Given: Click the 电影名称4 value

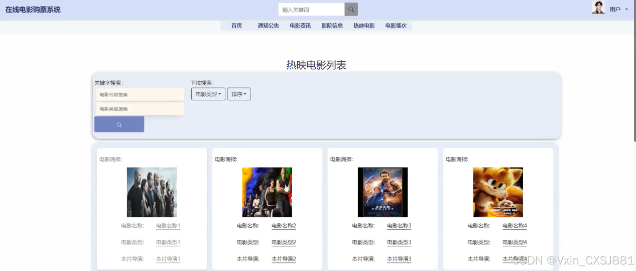Looking at the screenshot, I should point(515,226).
